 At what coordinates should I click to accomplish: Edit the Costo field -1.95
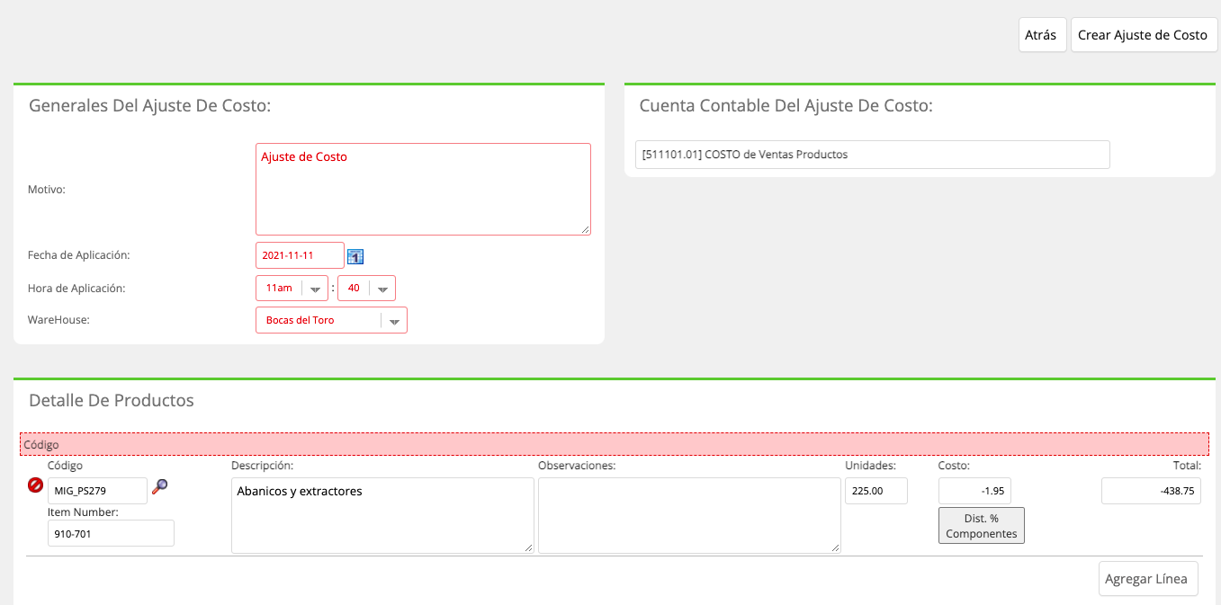click(975, 491)
